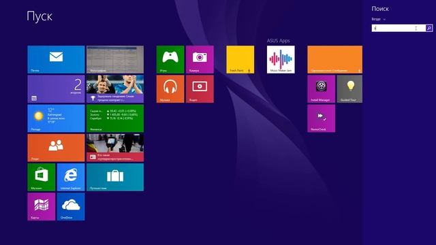
Task: Expand the search scope dropdown 'Везде'
Action: 379,19
